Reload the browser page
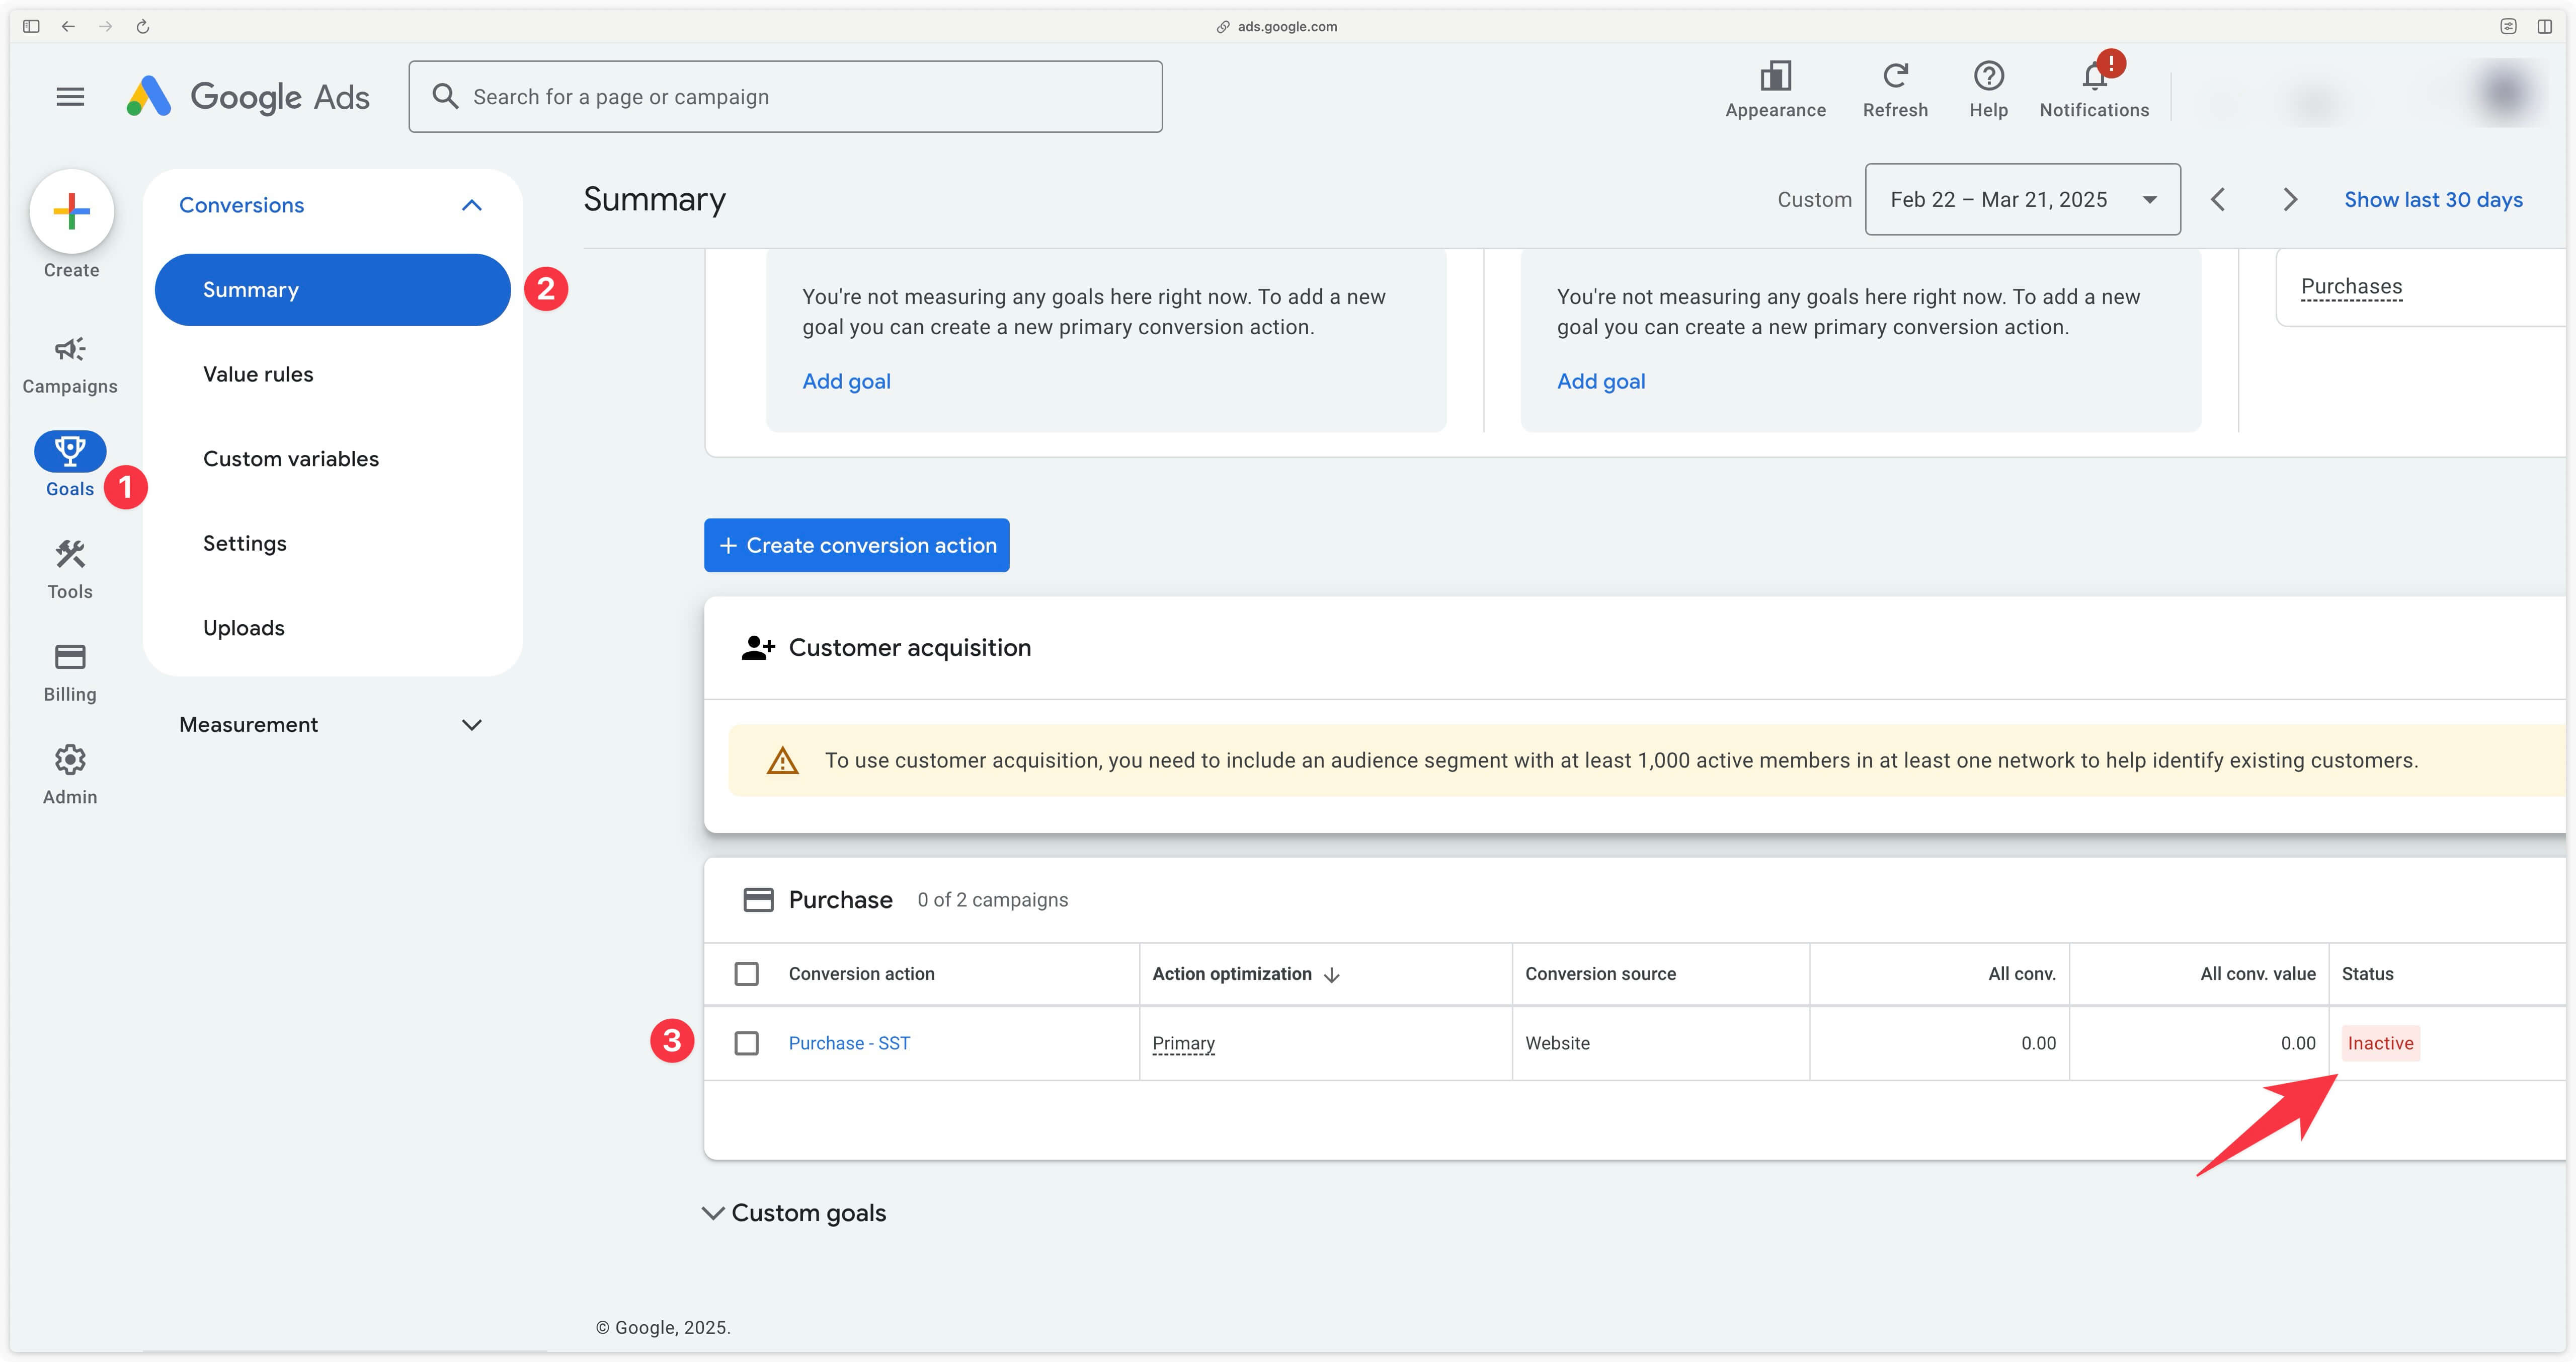This screenshot has width=2576, height=1362. [143, 26]
